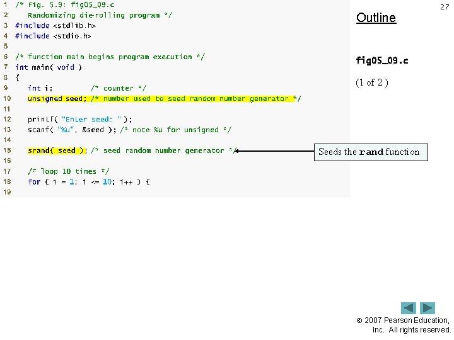The width and height of the screenshot is (454, 340).
Task: Click the highlighted 'srand( seed );' statement
Action: 57,150
